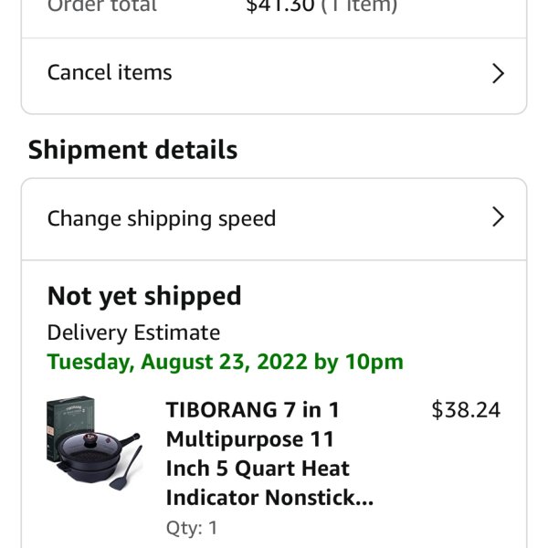548x548 pixels.
Task: Tap the (1 item) count text
Action: pos(359,6)
